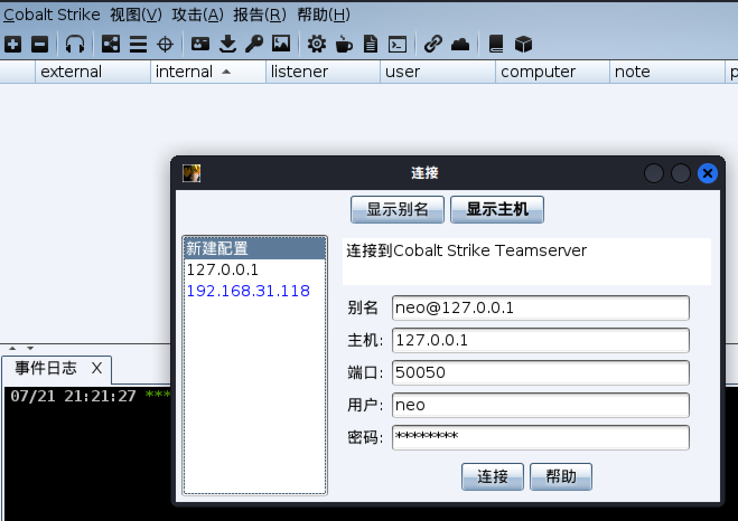The image size is (738, 521).
Task: Open the 报告(R) menu
Action: (x=260, y=15)
